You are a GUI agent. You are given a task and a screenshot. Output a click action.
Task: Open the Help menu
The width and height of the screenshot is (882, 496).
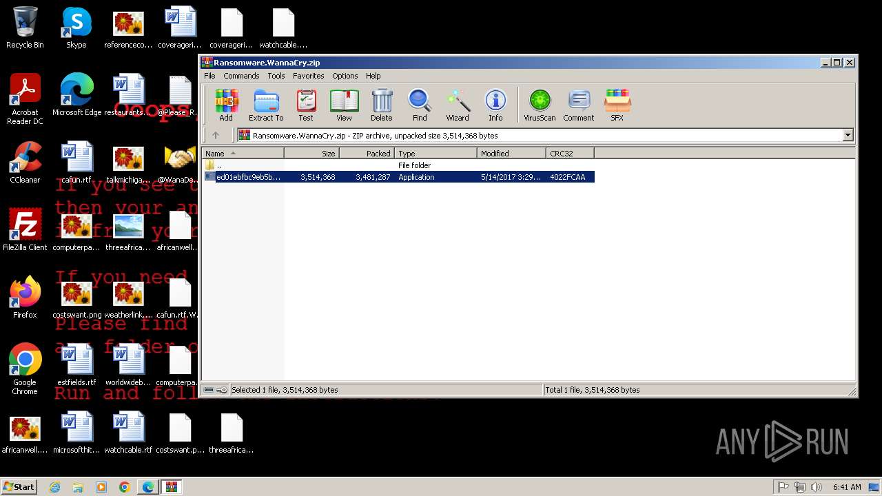pyautogui.click(x=373, y=76)
